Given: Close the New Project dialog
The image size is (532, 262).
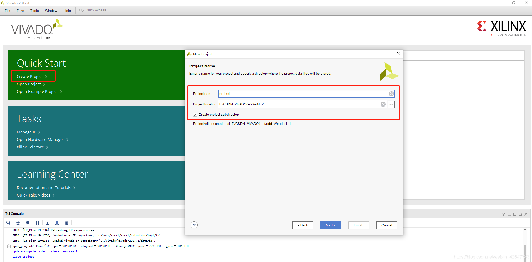Looking at the screenshot, I should [x=399, y=54].
